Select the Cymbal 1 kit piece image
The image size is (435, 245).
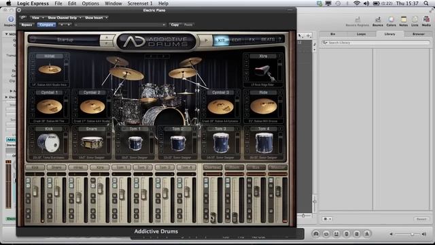tap(50, 107)
